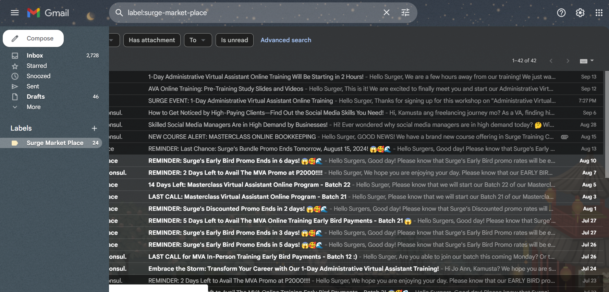This screenshot has width=609, height=292.
Task: Open email 'How to Get Noticed by High-Paying Clients'
Action: pyautogui.click(x=356, y=113)
